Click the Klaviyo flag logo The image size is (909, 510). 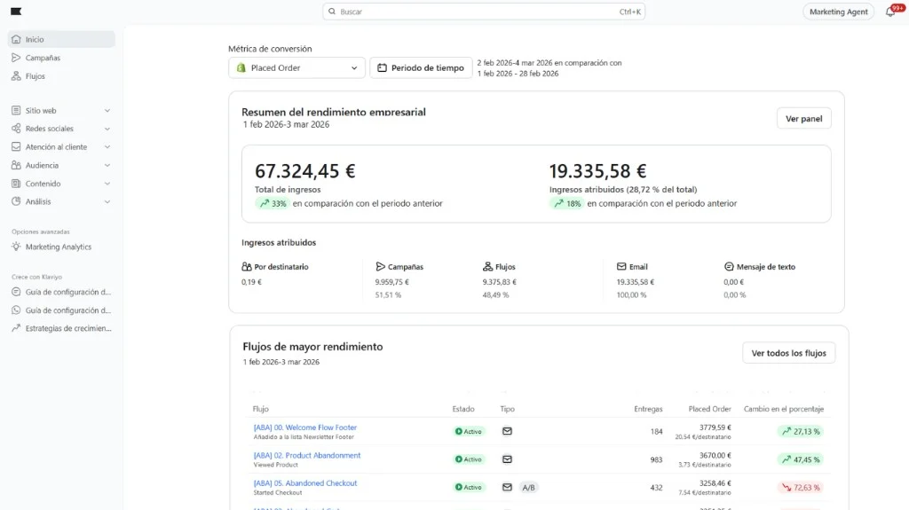(16, 11)
